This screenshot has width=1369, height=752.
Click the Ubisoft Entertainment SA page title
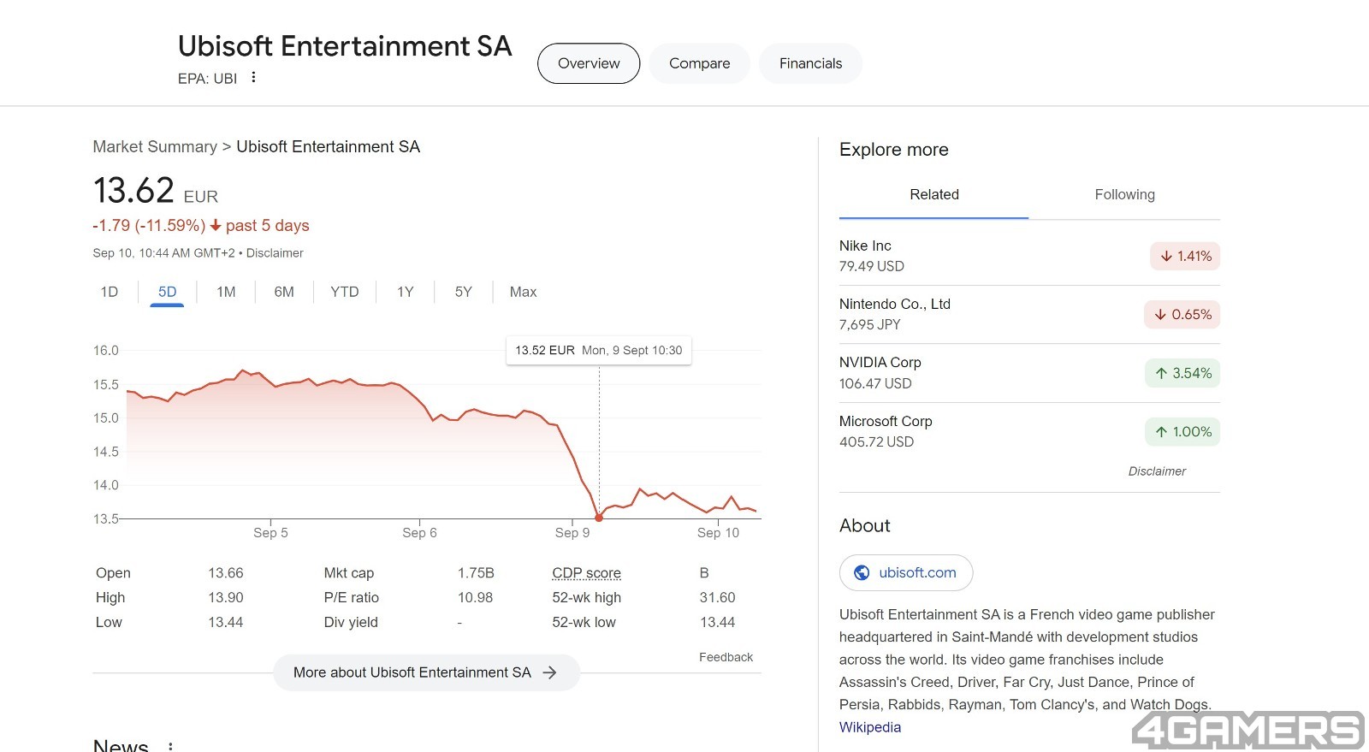click(x=345, y=46)
